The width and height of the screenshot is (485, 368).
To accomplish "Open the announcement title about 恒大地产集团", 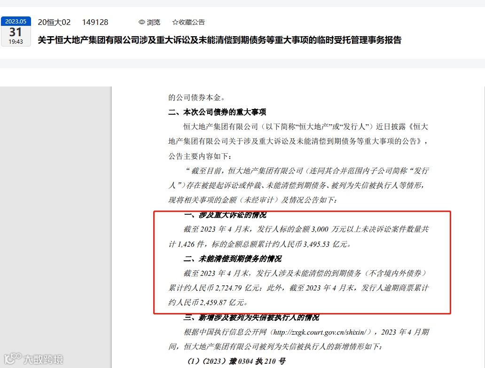I will click(219, 40).
